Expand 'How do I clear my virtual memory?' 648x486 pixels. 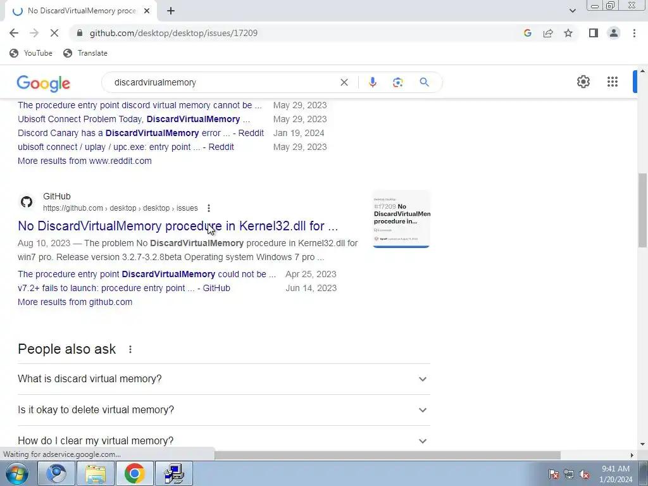click(224, 440)
